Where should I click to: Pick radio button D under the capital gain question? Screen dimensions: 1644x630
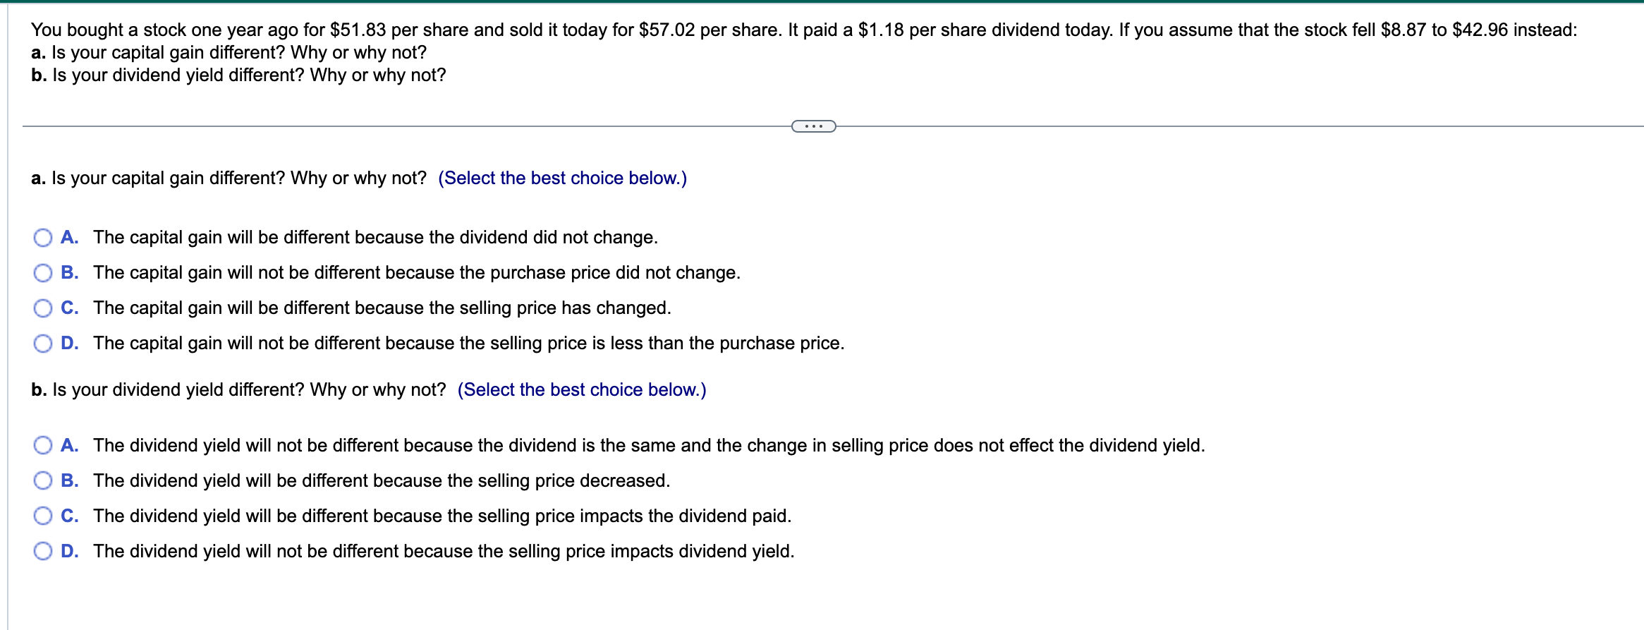click(43, 344)
